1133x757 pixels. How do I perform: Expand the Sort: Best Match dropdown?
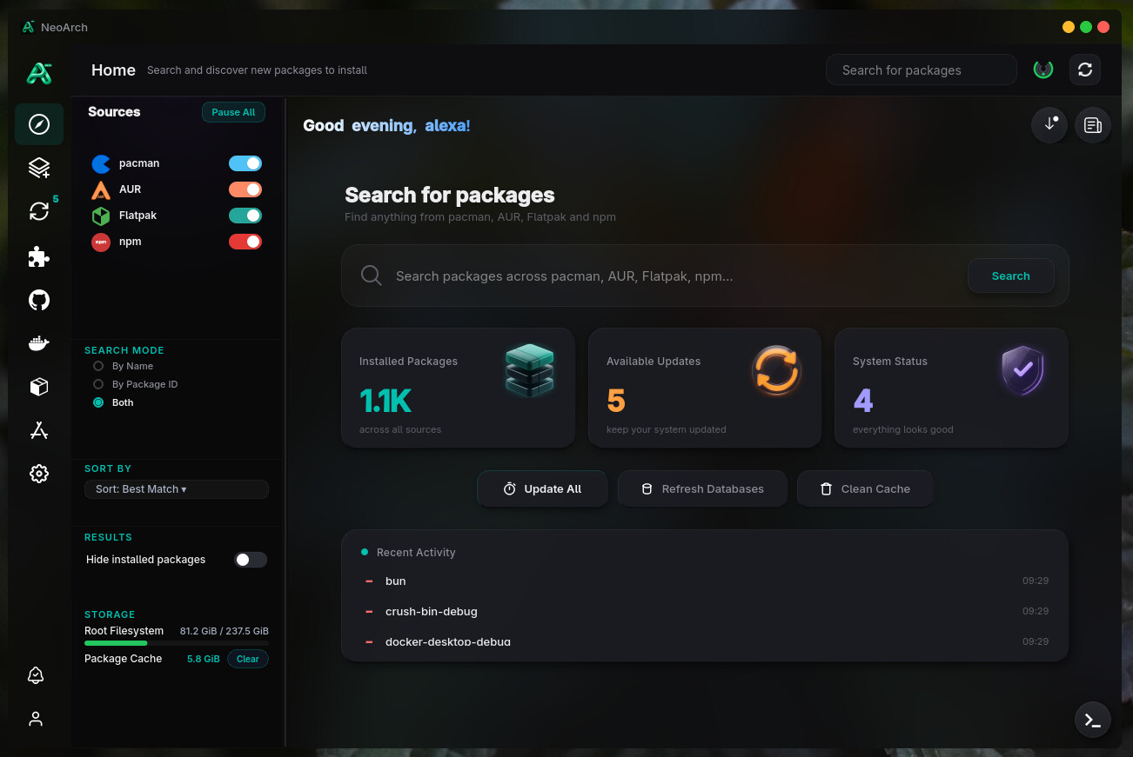coord(177,489)
